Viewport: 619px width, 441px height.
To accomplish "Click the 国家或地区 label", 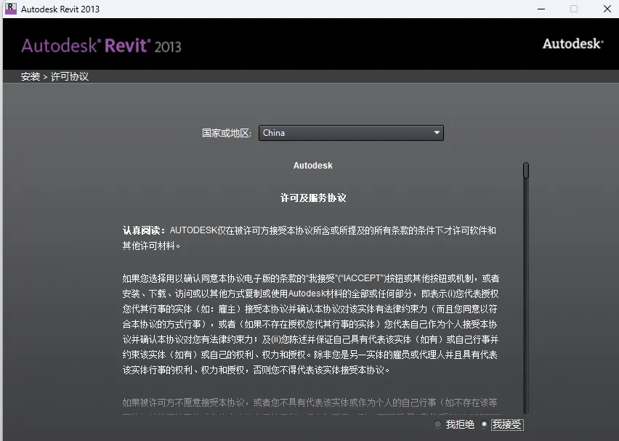I will [227, 133].
